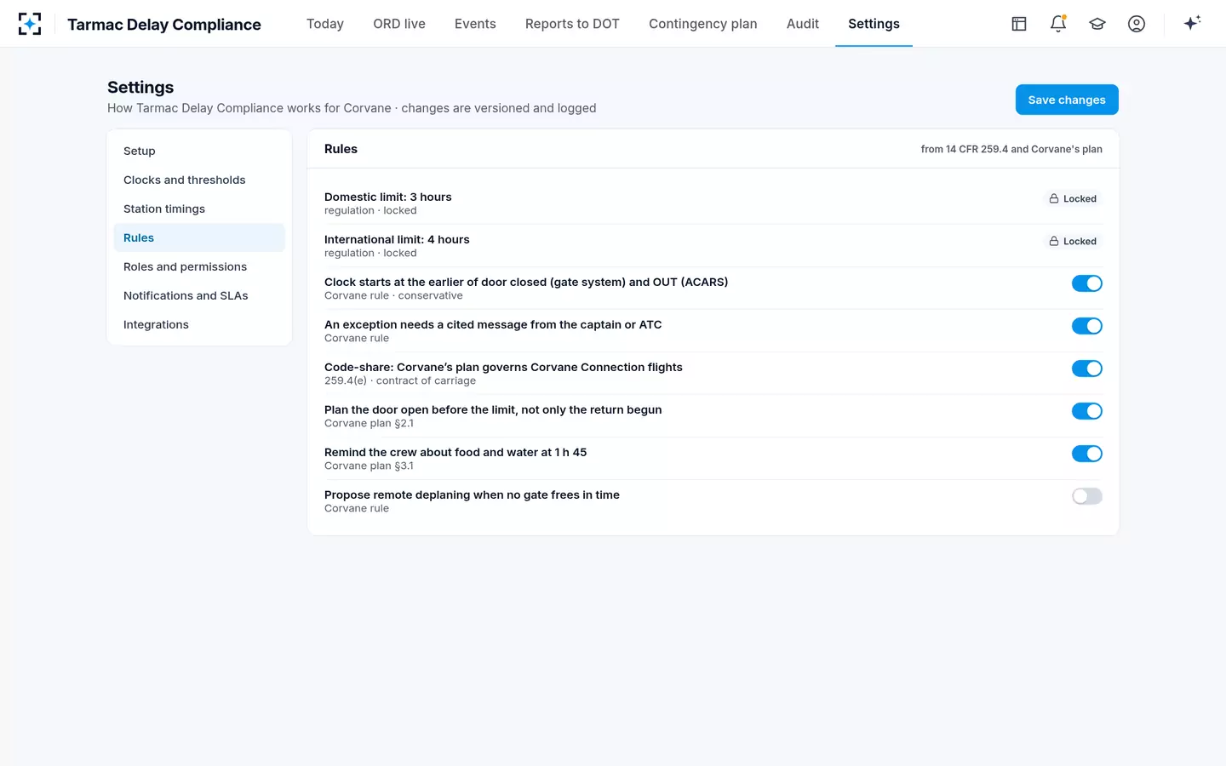Toggle exception needs cited message rule
1226x766 pixels.
click(x=1087, y=326)
